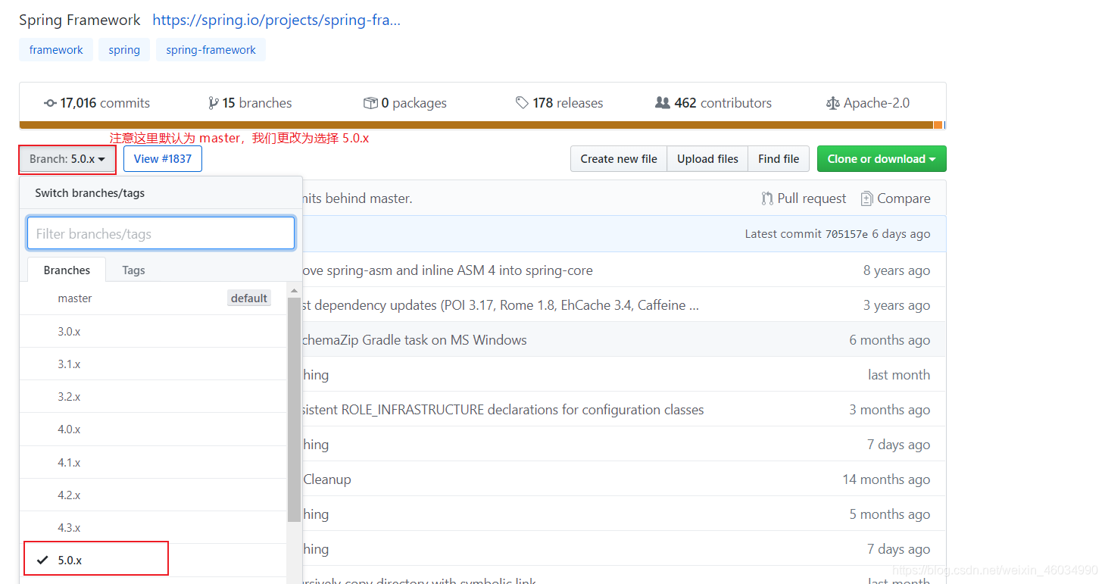Click the Compare diff icon
1105x584 pixels.
866,198
